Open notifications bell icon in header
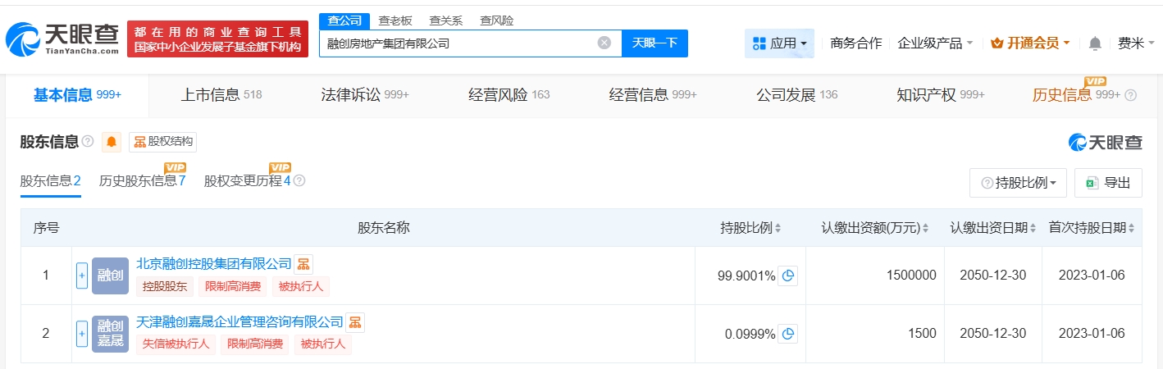The width and height of the screenshot is (1163, 369). pos(1095,43)
